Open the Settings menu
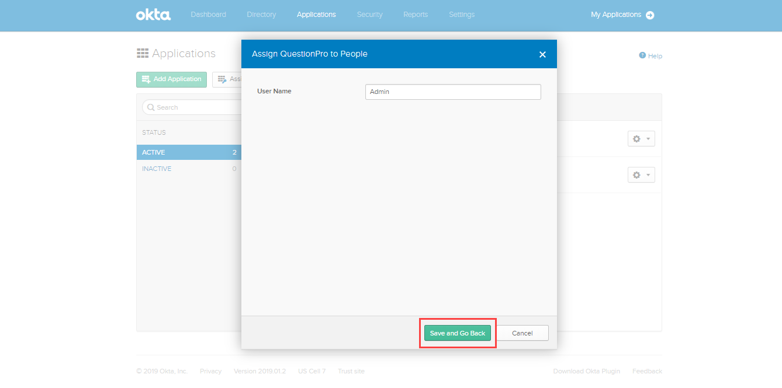Screen dimensions: 782x388 tap(462, 15)
